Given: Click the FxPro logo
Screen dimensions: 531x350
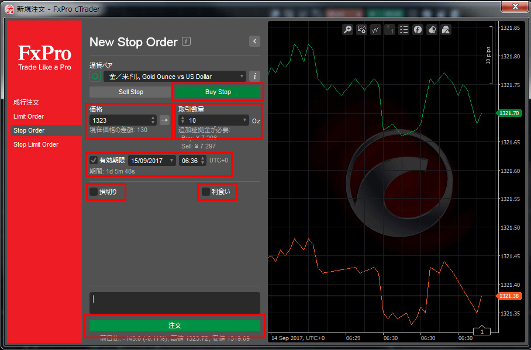Looking at the screenshot, I should point(44,57).
